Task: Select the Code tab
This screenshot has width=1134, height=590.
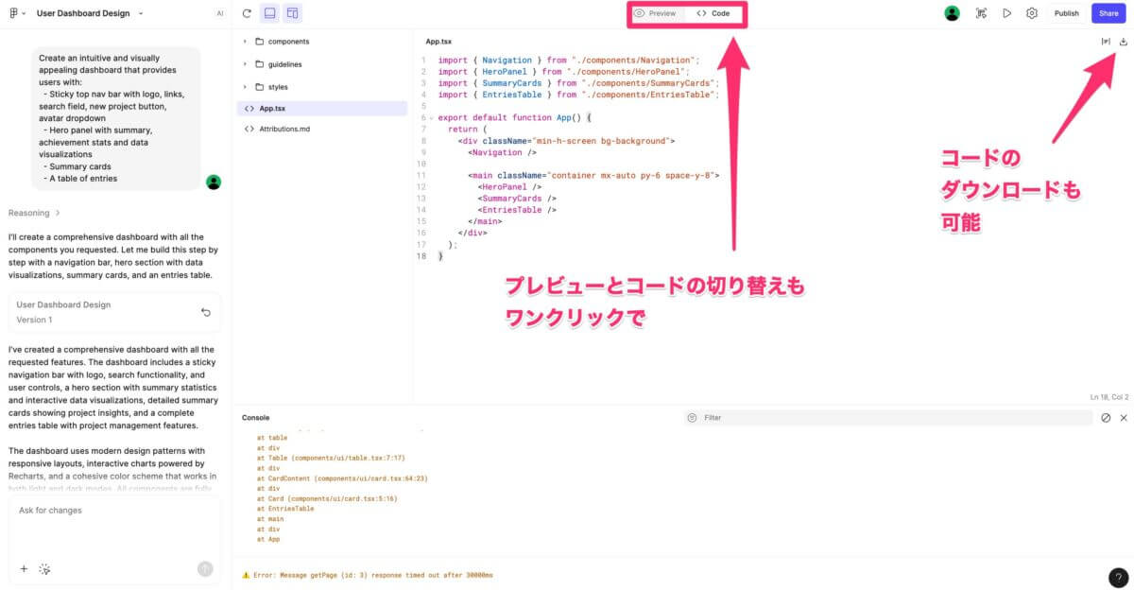Action: point(713,13)
